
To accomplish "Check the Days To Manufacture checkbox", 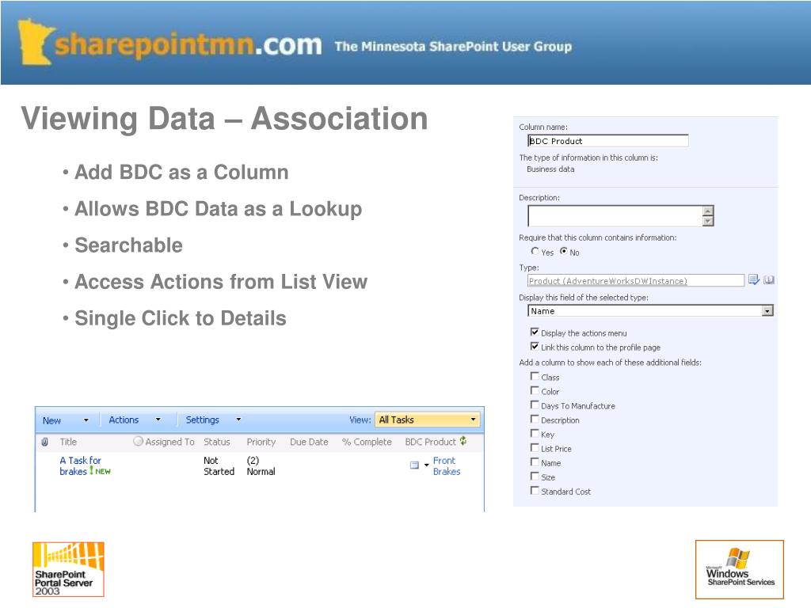I will [535, 405].
